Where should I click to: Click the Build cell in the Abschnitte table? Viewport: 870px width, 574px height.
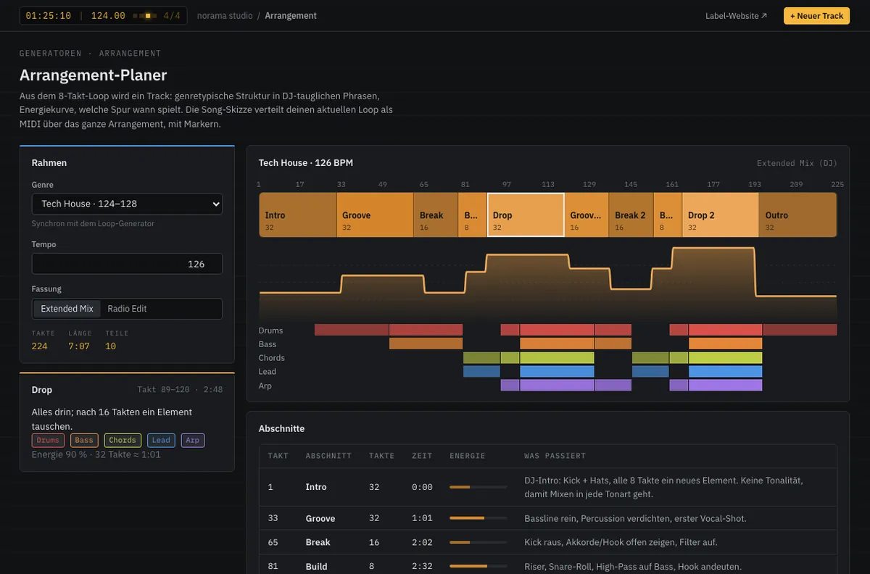317,566
